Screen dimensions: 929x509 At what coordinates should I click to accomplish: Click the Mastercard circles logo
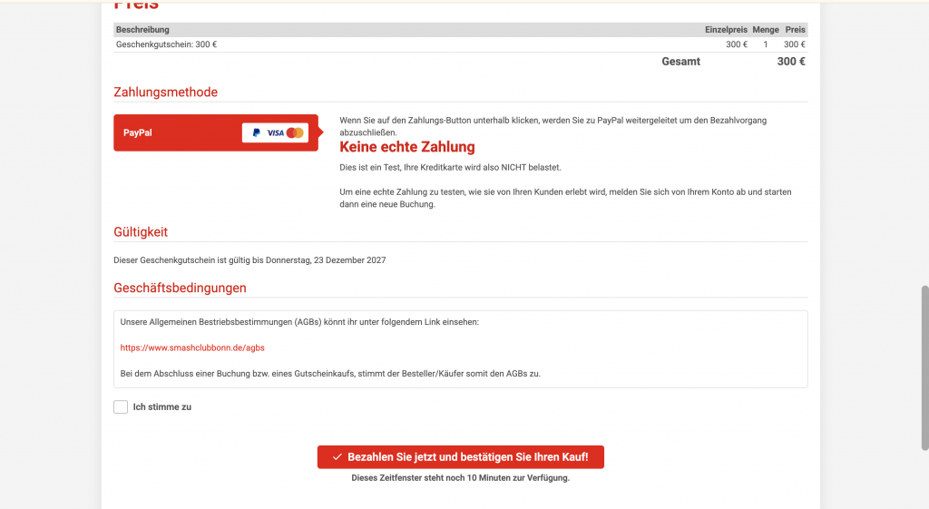tap(295, 132)
